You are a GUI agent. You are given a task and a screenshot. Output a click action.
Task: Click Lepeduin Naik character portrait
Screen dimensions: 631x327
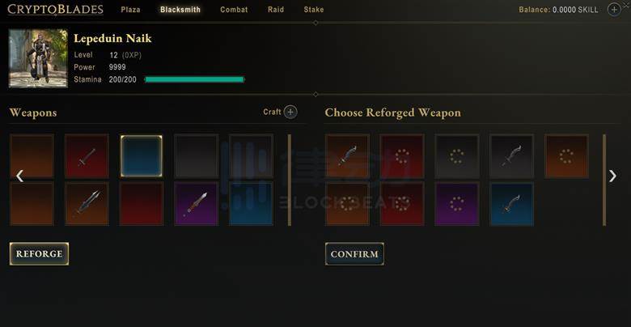[38, 58]
